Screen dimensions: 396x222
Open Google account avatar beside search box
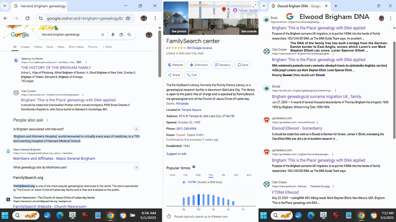pos(149,35)
